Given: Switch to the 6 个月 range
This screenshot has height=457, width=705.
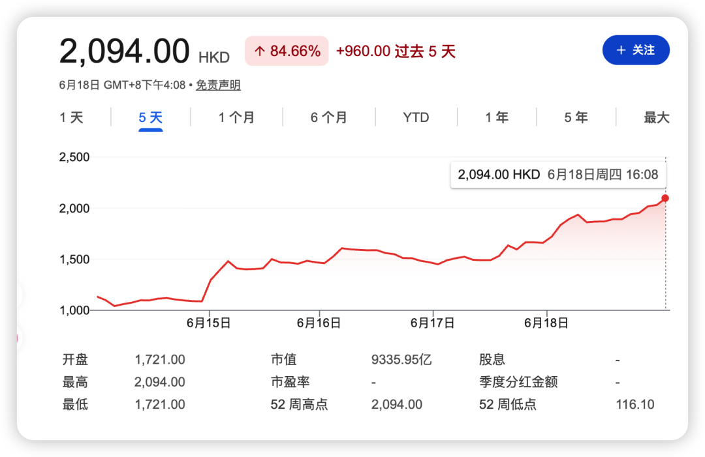Looking at the screenshot, I should [x=328, y=117].
